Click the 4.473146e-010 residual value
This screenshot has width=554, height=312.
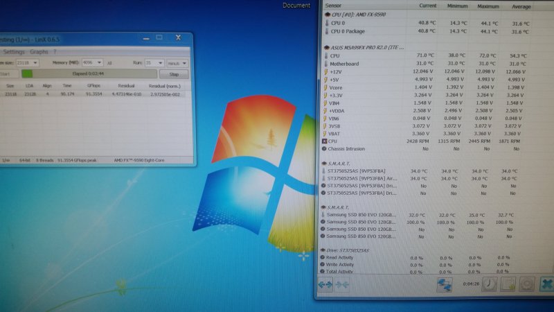pyautogui.click(x=127, y=94)
